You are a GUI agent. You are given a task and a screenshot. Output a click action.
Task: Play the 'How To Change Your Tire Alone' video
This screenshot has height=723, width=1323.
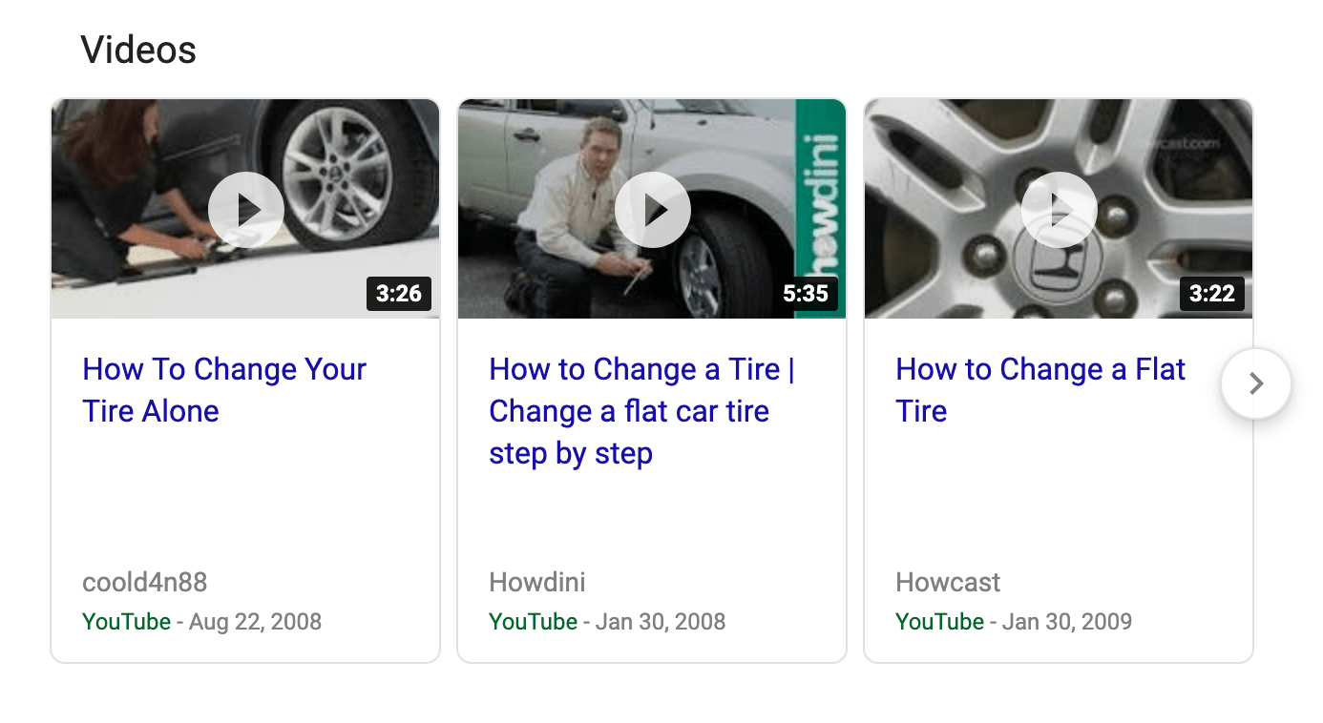(x=246, y=210)
